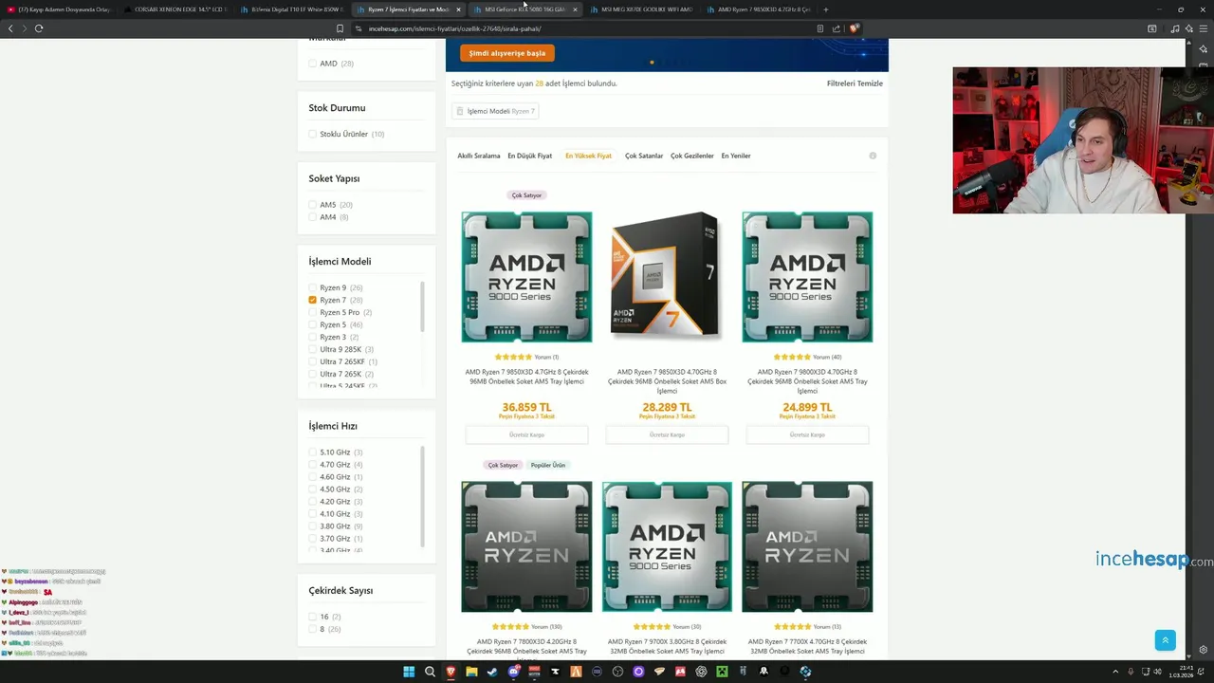Click Filtreleri Temizle link
This screenshot has width=1214, height=683.
(x=855, y=83)
